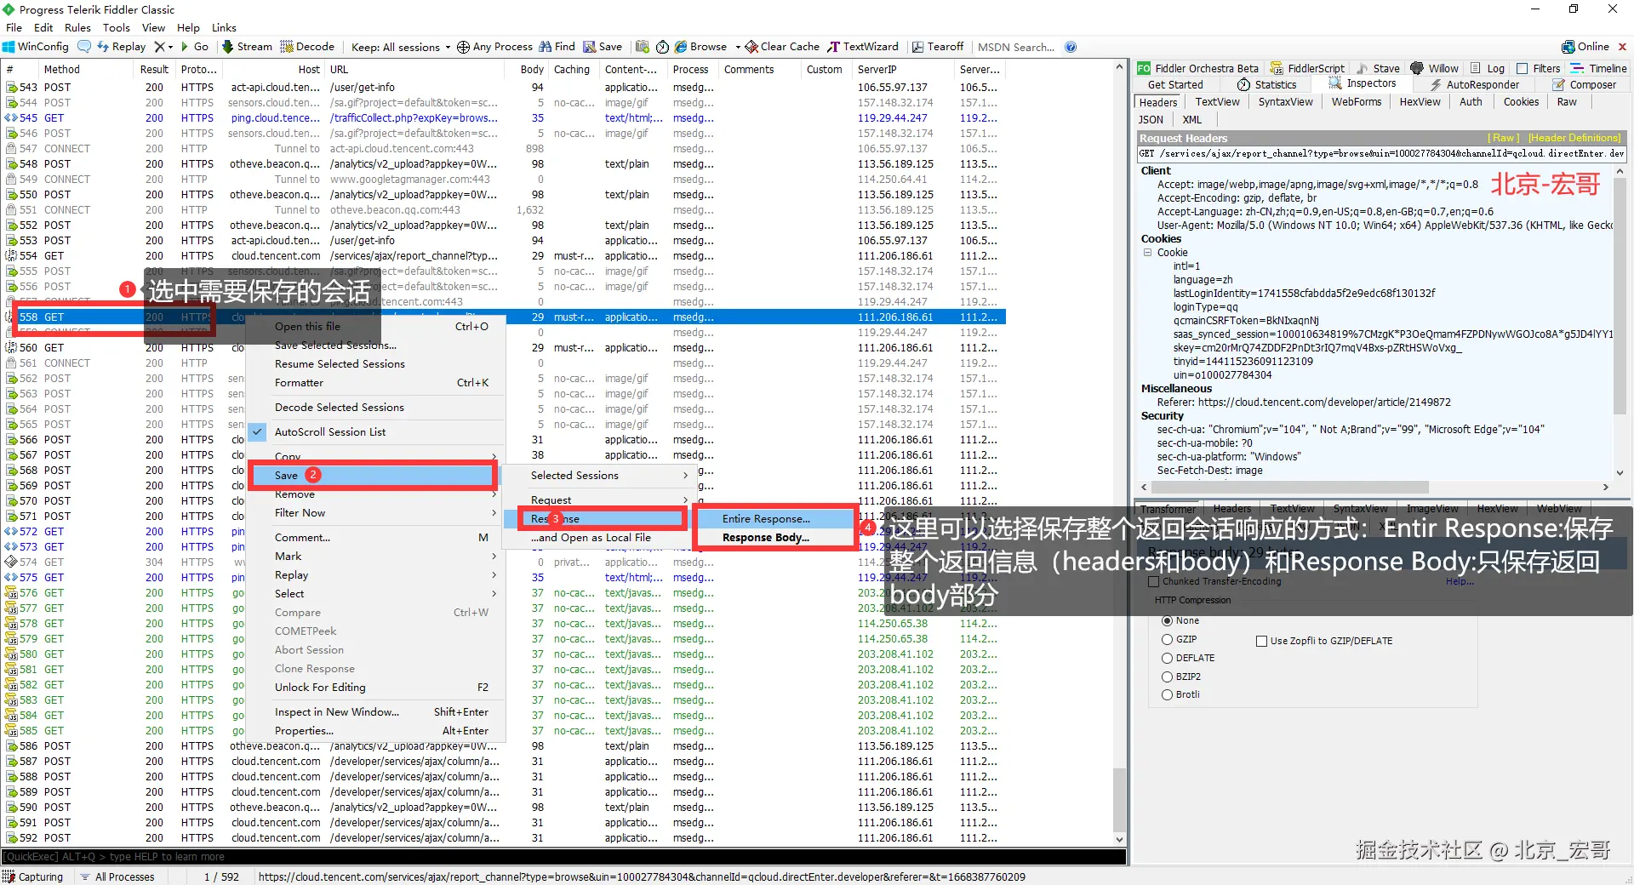This screenshot has width=1634, height=885.
Task: Open the Statistics tab
Action: [1267, 84]
